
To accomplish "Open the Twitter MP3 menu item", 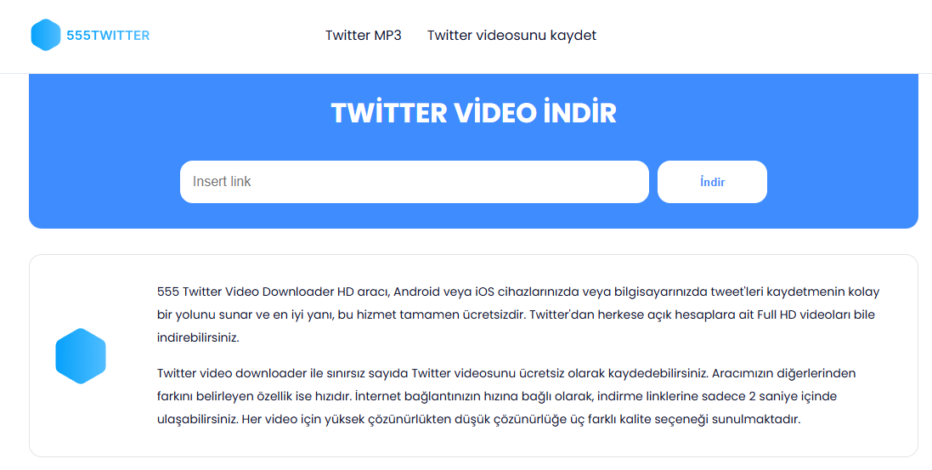I will coord(363,36).
